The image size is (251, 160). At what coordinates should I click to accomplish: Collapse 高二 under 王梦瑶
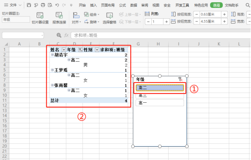coord(69,75)
